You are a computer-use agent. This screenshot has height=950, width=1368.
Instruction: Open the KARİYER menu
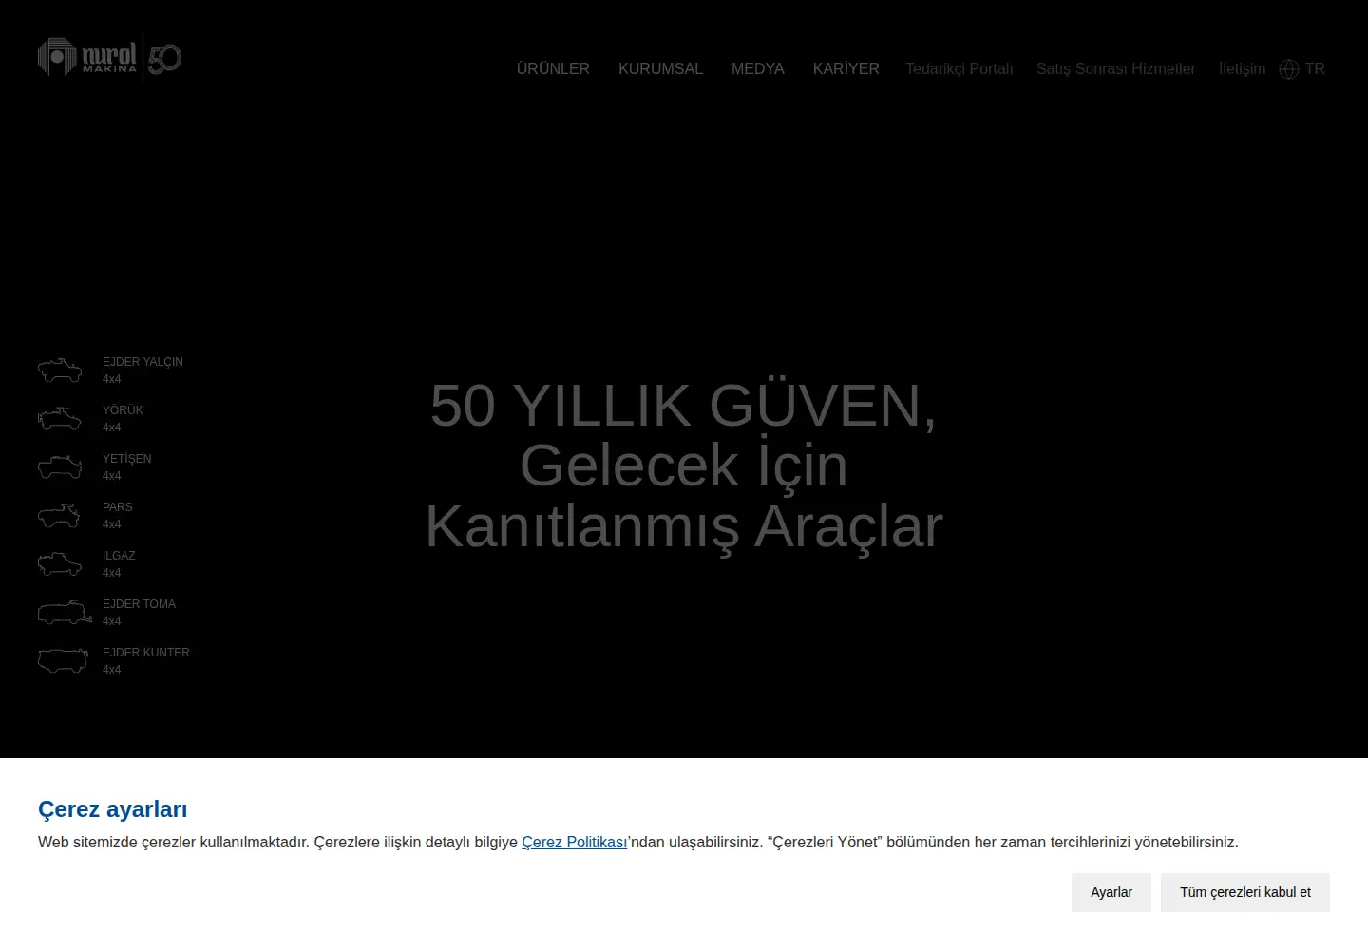coord(846,69)
